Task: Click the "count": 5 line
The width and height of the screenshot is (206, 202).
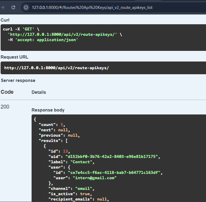Action: [x=52, y=125]
